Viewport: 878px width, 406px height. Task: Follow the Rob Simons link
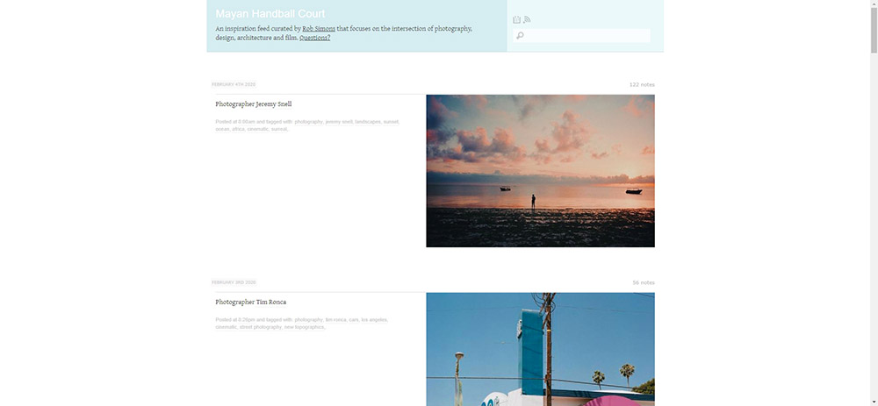pos(319,28)
